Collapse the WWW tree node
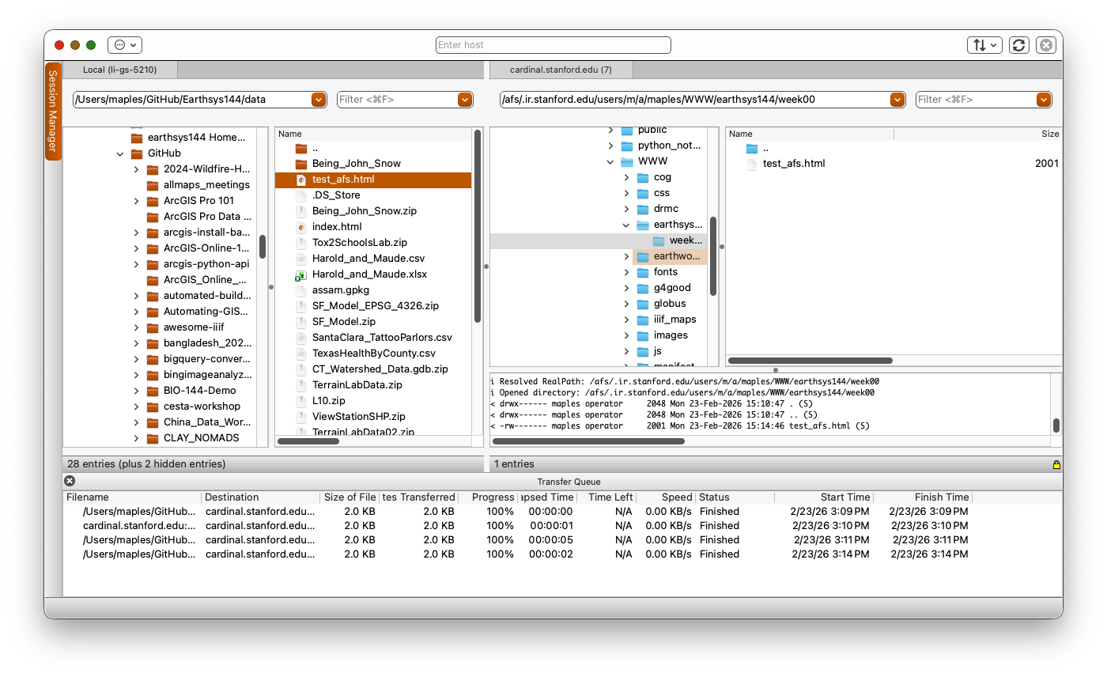This screenshot has width=1107, height=677. click(x=610, y=161)
